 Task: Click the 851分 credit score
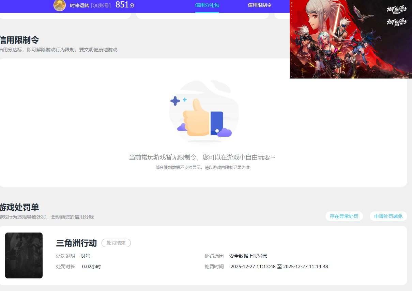click(x=125, y=5)
